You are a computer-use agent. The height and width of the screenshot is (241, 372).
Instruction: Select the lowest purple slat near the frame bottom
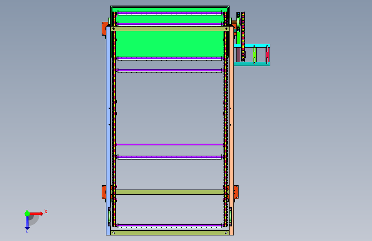(170, 225)
